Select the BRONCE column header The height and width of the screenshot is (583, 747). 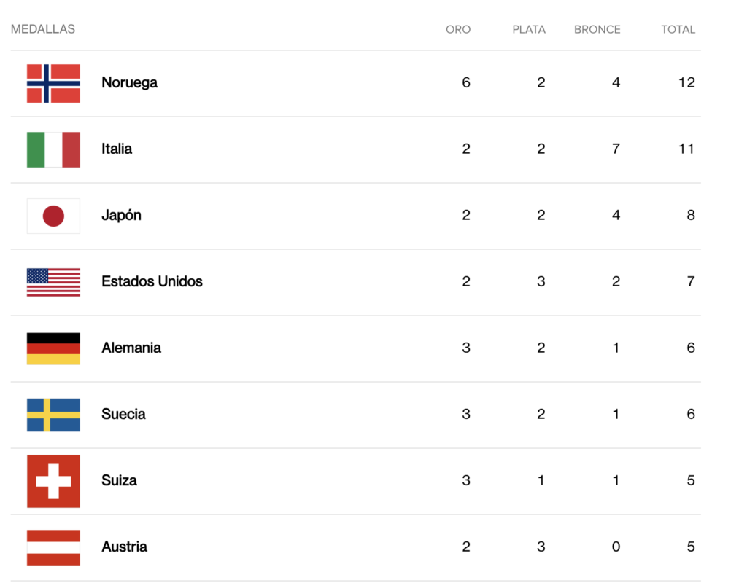(x=597, y=30)
